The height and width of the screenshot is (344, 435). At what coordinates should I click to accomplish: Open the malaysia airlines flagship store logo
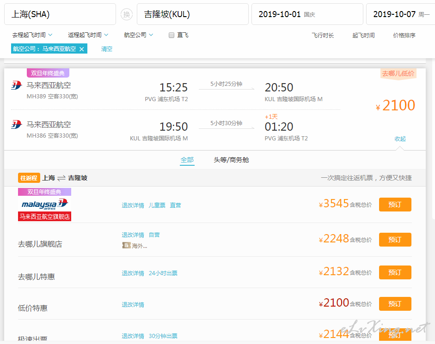click(x=45, y=204)
